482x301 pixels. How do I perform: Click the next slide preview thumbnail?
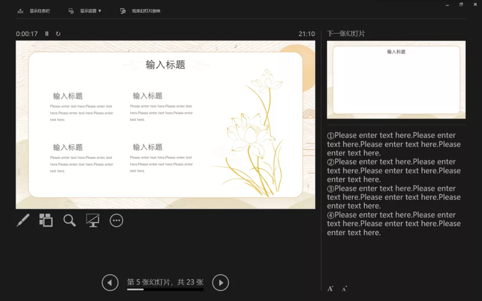tap(396, 80)
